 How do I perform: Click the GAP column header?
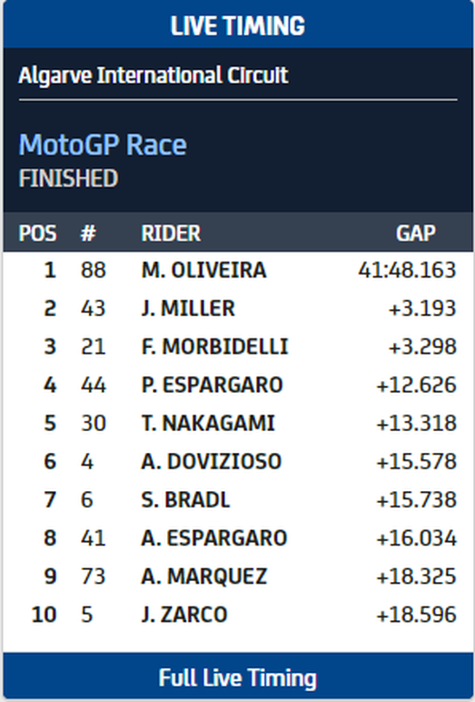pos(415,233)
